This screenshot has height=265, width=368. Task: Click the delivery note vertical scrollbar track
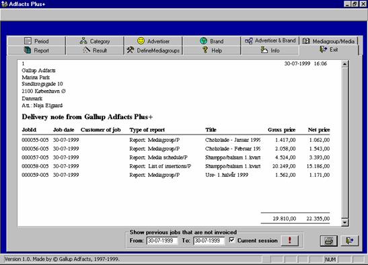point(344,143)
